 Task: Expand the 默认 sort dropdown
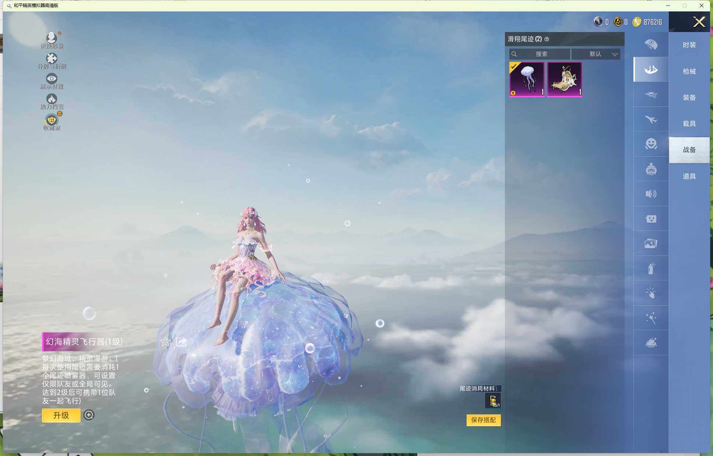point(596,54)
